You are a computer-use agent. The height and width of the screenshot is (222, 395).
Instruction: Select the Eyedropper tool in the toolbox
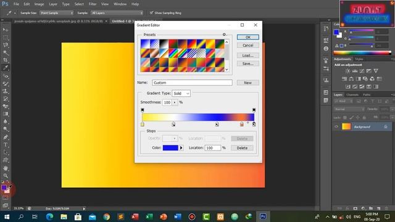6,68
